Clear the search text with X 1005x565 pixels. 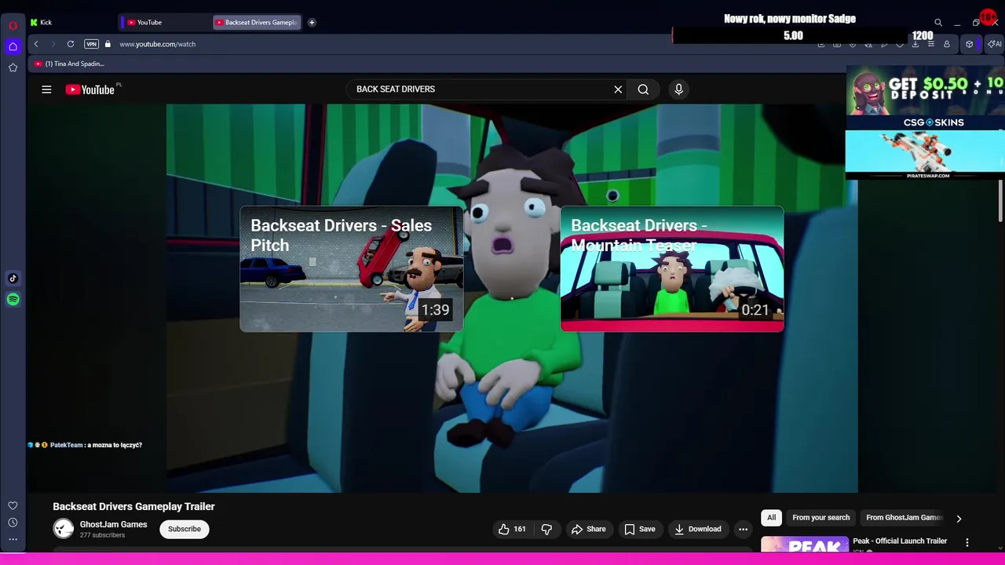coord(618,89)
